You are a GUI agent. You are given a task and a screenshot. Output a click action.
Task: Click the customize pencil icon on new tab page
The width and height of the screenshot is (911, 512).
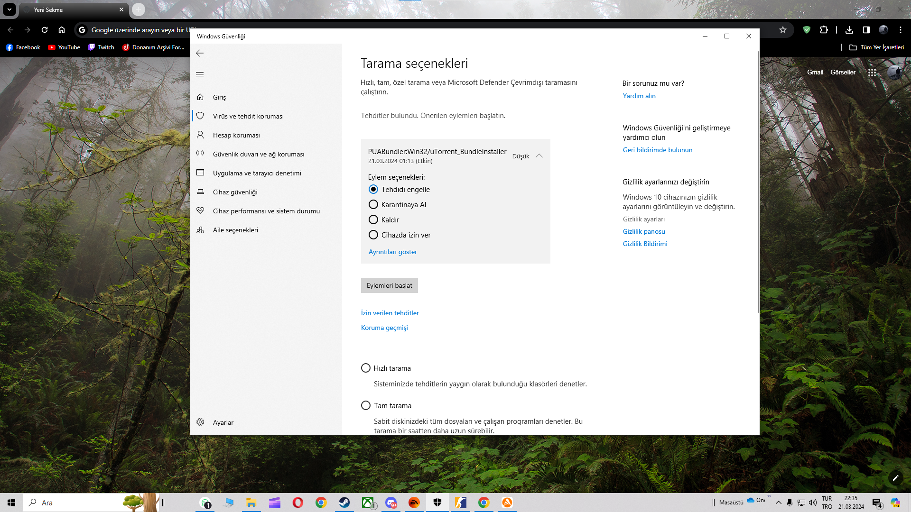pos(895,478)
